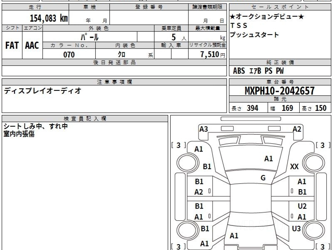Select the ディスプレイオーディオ note
This screenshot has height=250, width=333.
(42, 91)
